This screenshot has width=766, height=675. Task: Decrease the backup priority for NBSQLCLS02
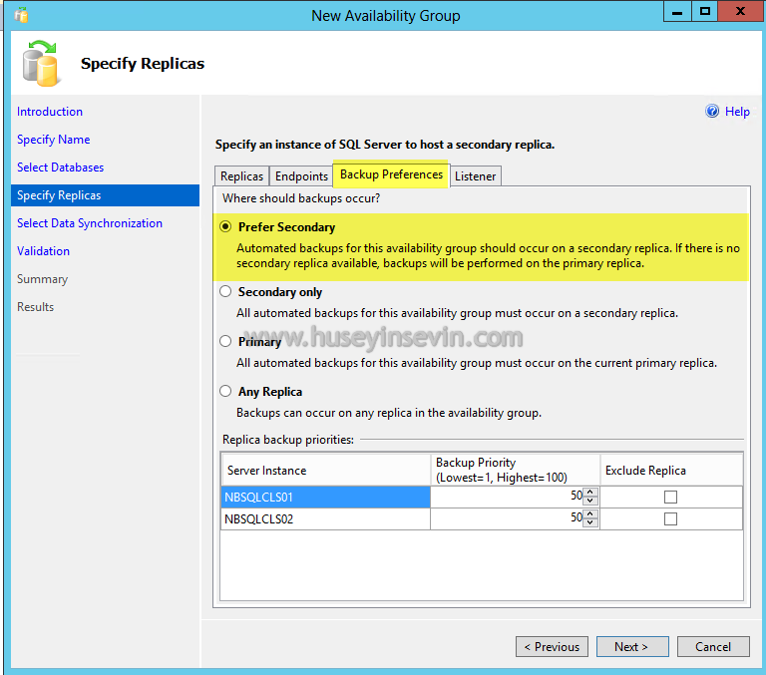click(x=590, y=522)
